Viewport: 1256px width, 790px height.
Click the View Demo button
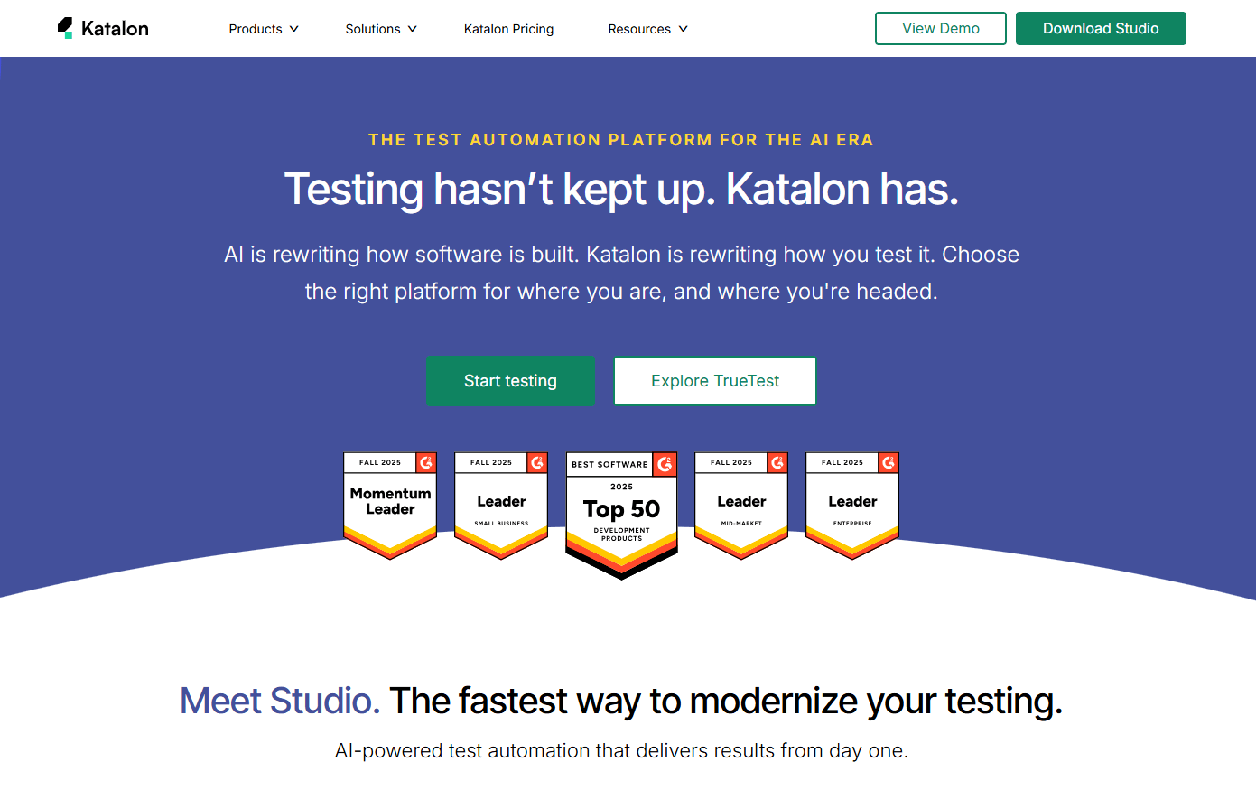tap(940, 28)
